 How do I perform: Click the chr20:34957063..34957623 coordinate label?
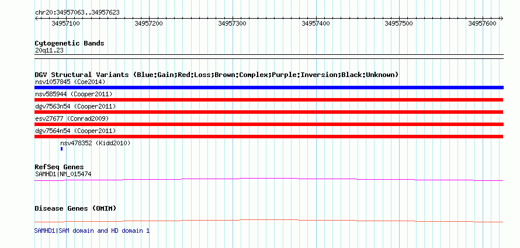tap(77, 13)
